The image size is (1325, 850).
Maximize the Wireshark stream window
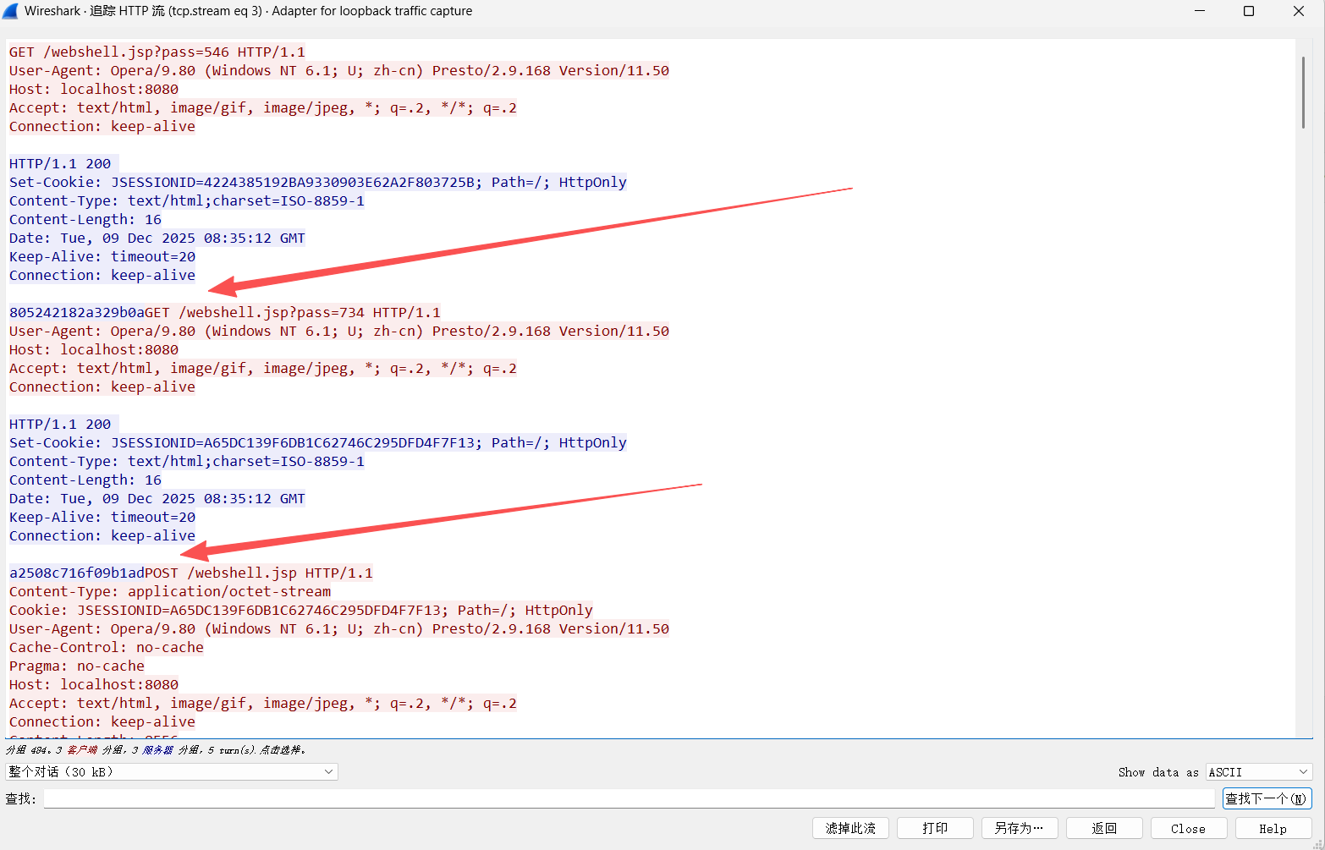1249,11
